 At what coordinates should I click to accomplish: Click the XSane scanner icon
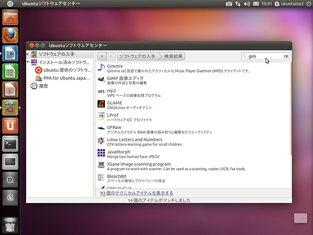click(101, 165)
